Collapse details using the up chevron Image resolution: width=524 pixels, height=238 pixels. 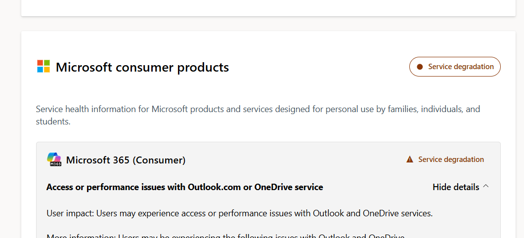tap(486, 186)
